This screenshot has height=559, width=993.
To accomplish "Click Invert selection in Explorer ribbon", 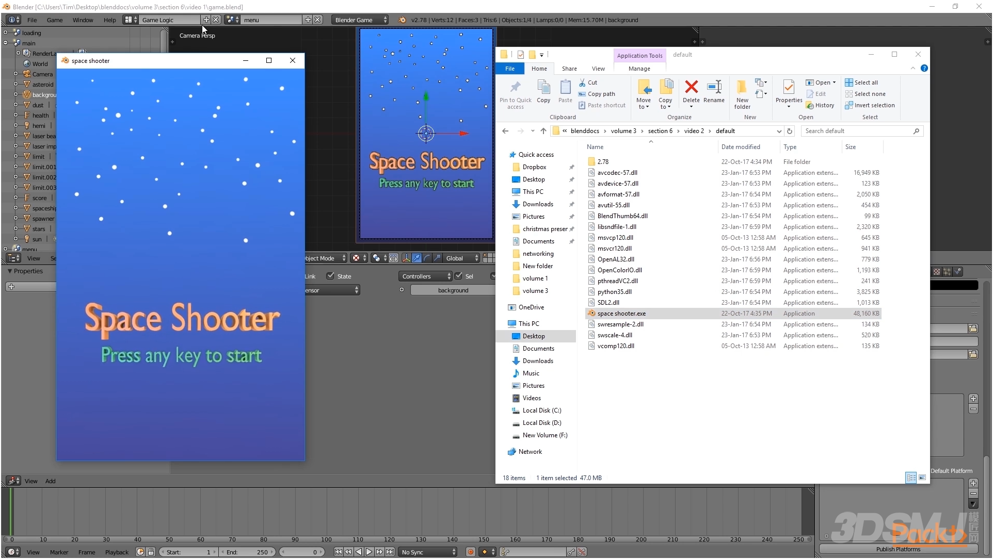I will (x=870, y=105).
